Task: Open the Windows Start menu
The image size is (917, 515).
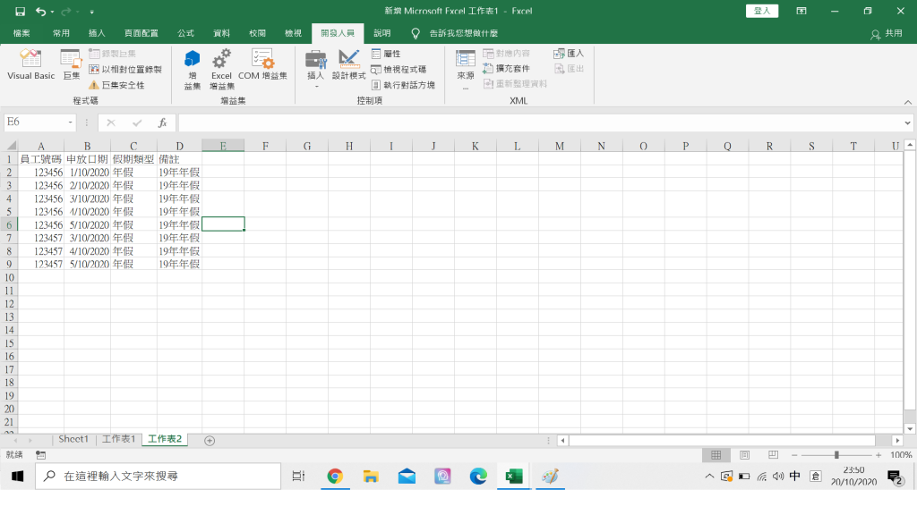Action: coord(17,477)
